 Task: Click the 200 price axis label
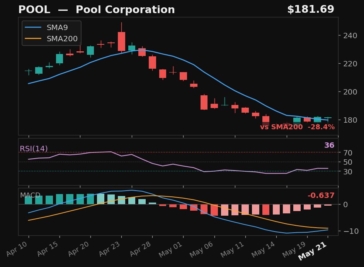(x=350, y=92)
